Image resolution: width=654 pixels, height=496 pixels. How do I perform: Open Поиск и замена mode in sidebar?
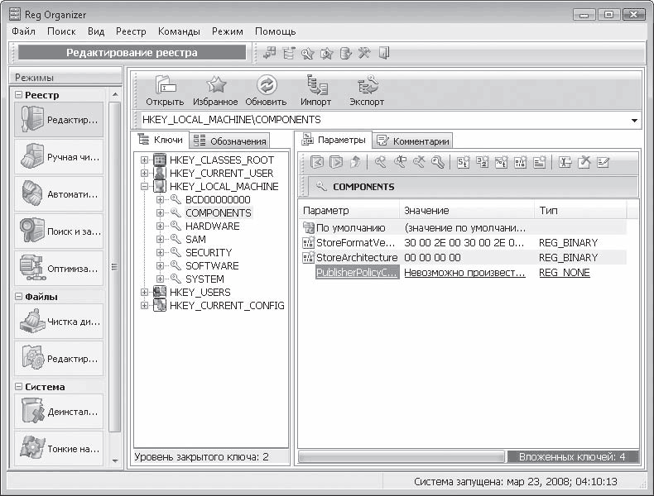point(59,231)
